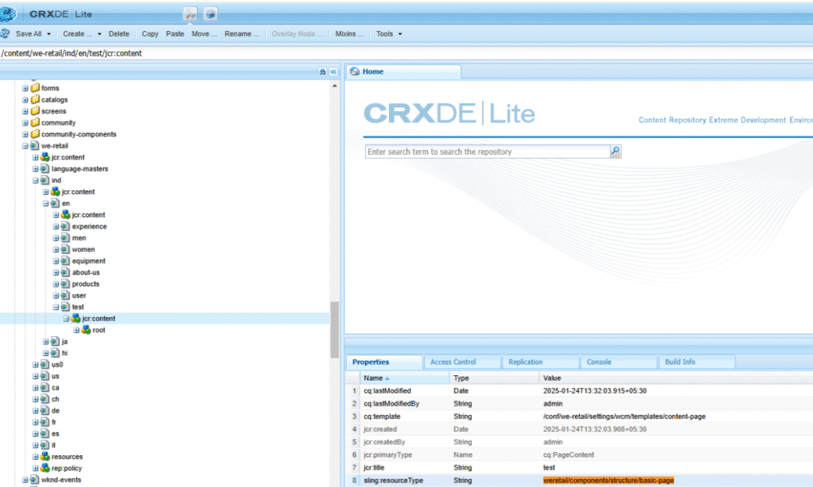The image size is (813, 487).
Task: Click Paste in the toolbar
Action: click(x=175, y=33)
